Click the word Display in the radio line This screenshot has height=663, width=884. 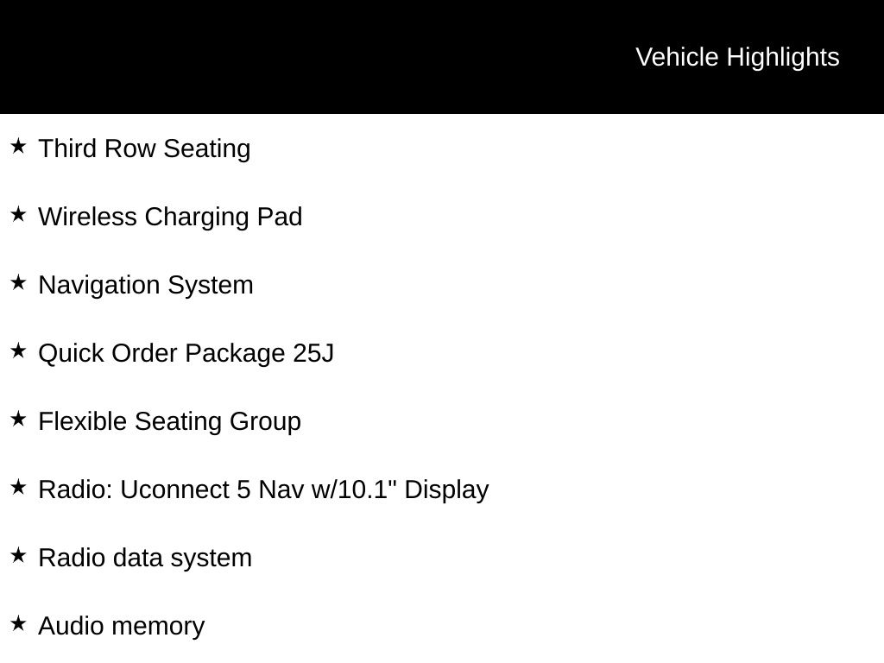point(446,489)
